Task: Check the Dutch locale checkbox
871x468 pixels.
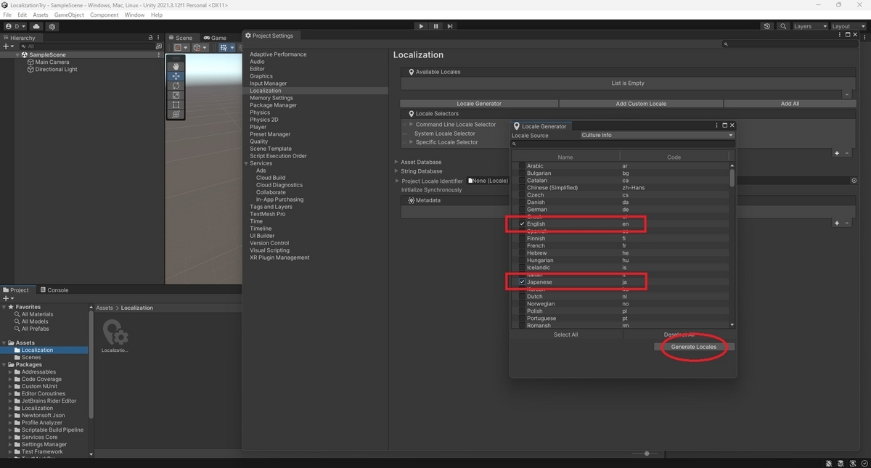Action: [x=522, y=297]
